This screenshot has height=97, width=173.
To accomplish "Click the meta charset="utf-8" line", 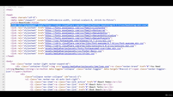I will click(24, 18).
